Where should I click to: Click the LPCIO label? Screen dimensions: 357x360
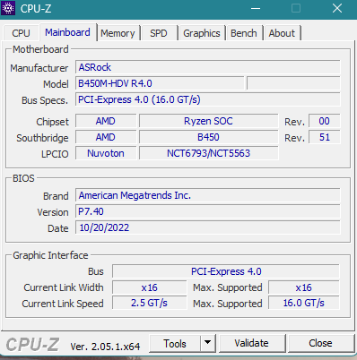(55, 154)
